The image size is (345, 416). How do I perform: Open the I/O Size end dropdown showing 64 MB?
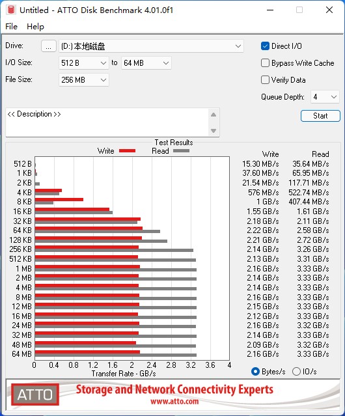pyautogui.click(x=146, y=63)
